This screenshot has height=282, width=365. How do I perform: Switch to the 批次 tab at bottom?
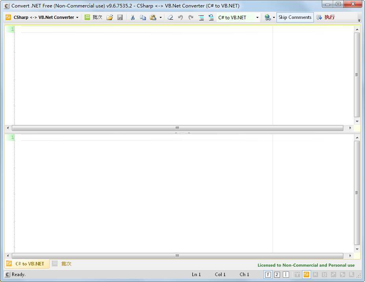(63, 264)
